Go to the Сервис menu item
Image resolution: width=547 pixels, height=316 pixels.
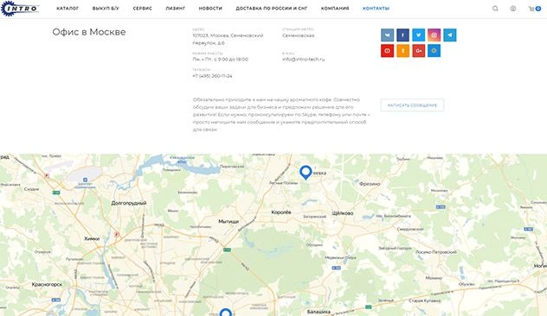(142, 9)
